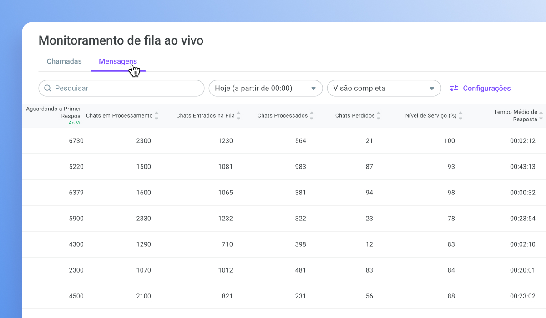
Task: Sort by Chats Perdidos arrows
Action: (x=379, y=116)
